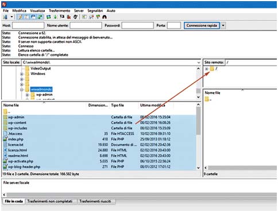
Task: Switch to the File in coda tab
Action: [x=14, y=201]
